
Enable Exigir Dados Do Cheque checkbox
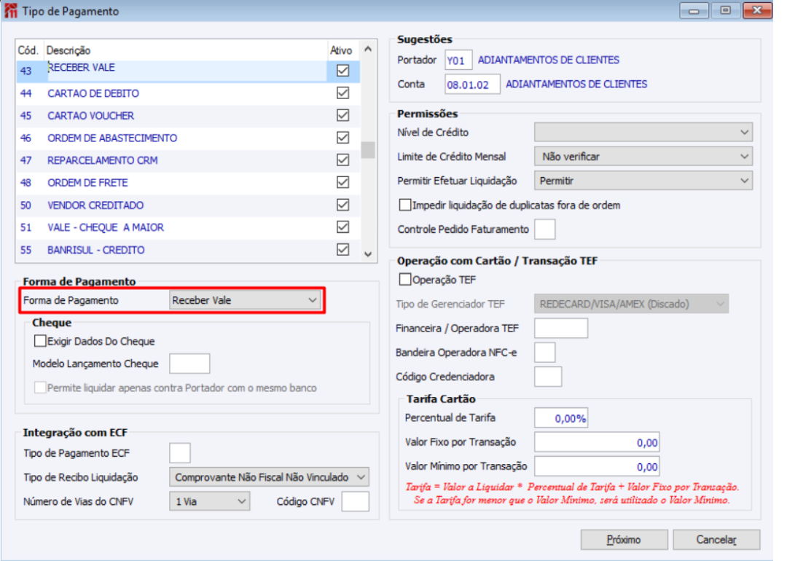point(40,341)
